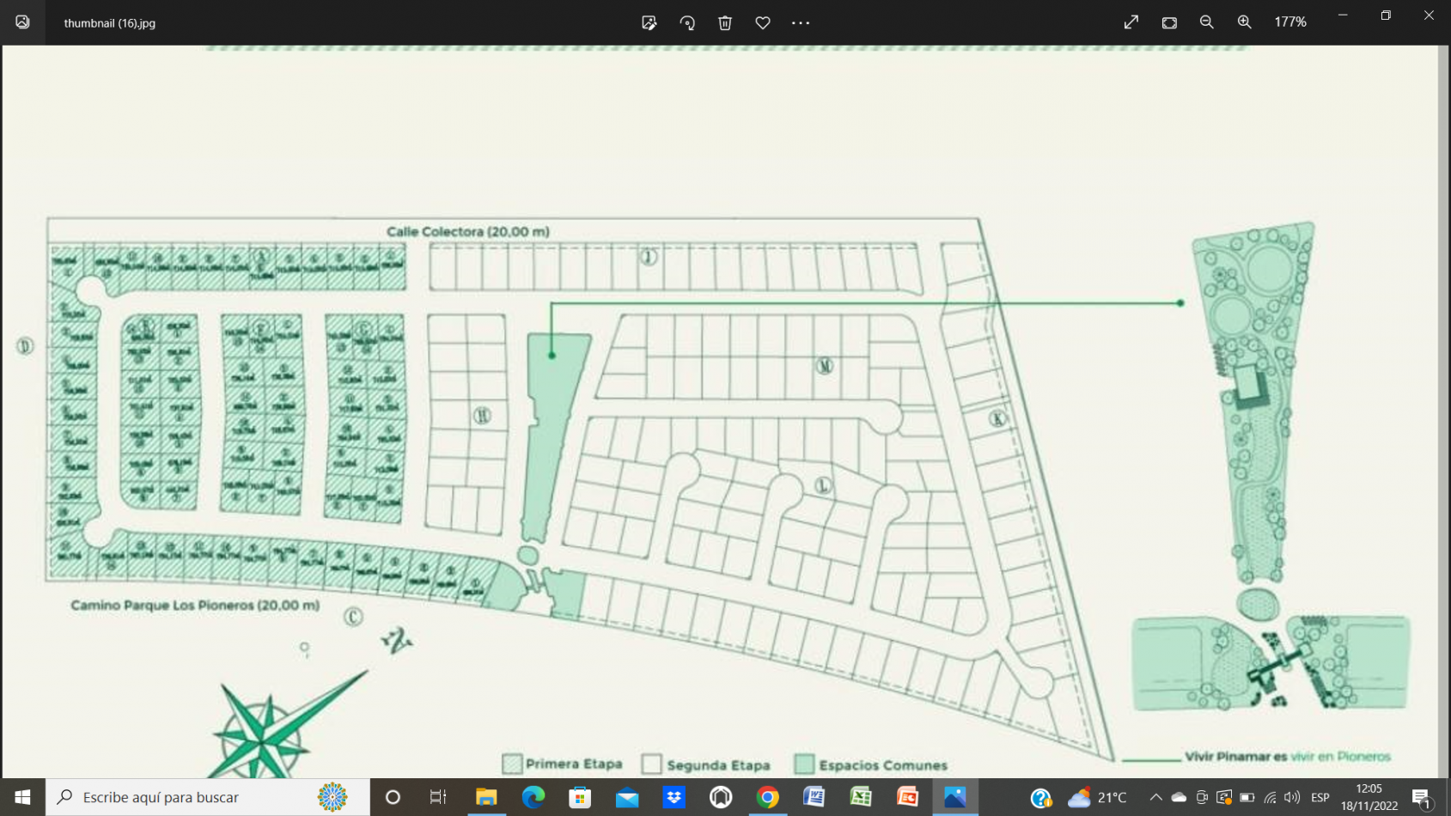Open Mail app from taskbar
This screenshot has height=816, width=1451.
tap(627, 797)
